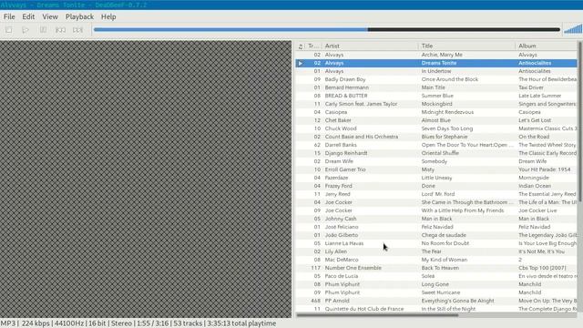The height and width of the screenshot is (328, 583).
Task: Select PP Arnold Everything's Gonna Be Alright
Action: (x=436, y=301)
